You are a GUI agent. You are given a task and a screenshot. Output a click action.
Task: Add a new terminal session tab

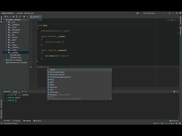point(22,91)
